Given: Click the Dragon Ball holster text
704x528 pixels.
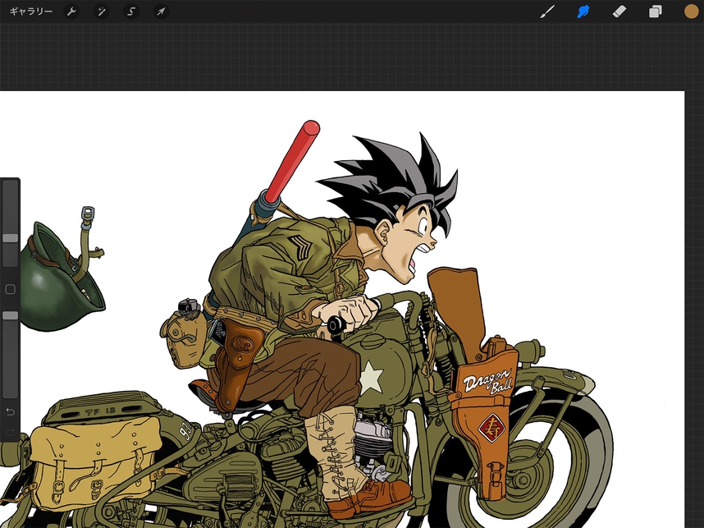Looking at the screenshot, I should 487,382.
